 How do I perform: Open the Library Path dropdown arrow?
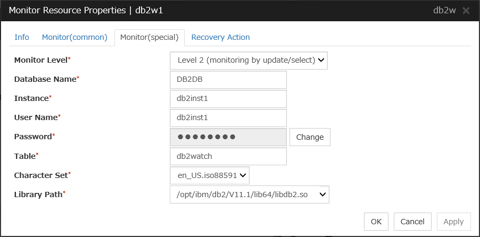[322, 194]
